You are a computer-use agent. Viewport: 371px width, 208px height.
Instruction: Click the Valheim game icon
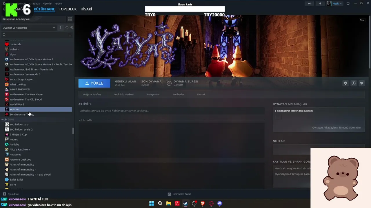click(x=7, y=49)
